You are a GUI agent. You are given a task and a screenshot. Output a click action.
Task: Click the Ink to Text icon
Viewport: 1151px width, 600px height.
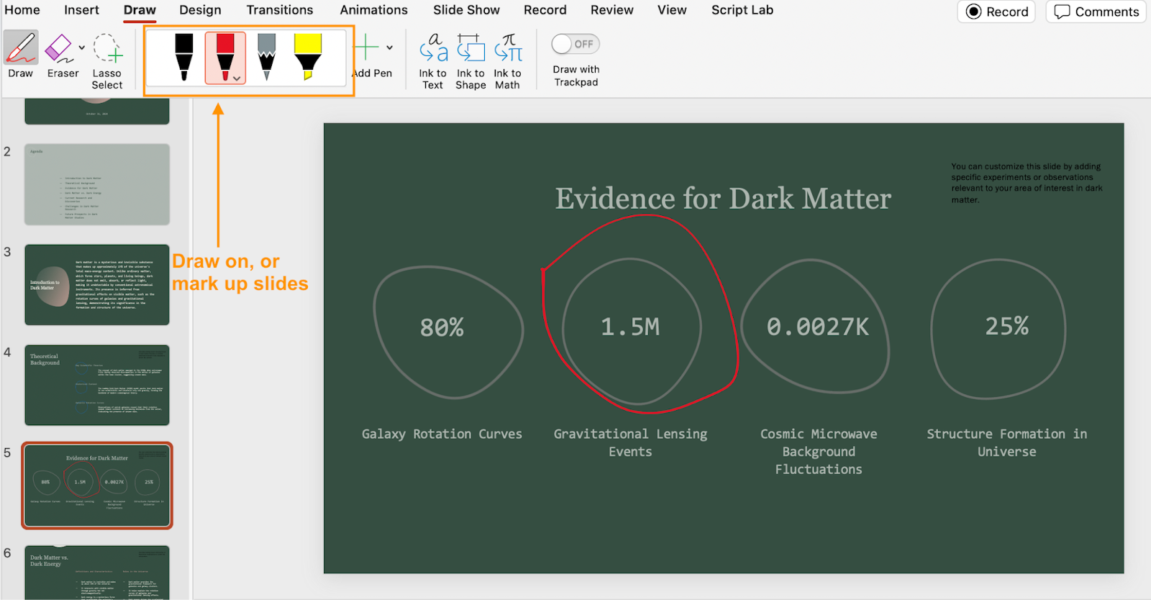pyautogui.click(x=433, y=49)
